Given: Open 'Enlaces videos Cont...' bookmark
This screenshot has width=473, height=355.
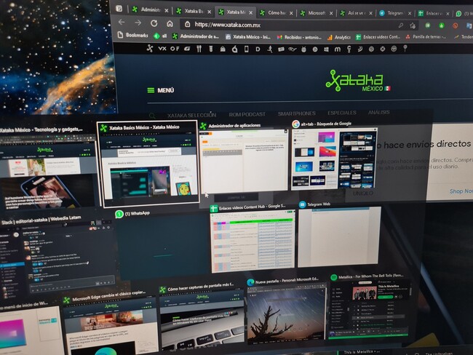Looking at the screenshot, I should (378, 37).
